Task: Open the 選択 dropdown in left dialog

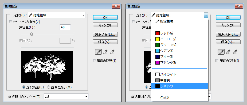Action: 57,15
